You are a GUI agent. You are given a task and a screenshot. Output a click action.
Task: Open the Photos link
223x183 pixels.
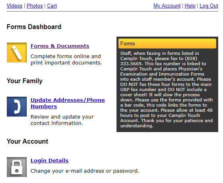35,6
